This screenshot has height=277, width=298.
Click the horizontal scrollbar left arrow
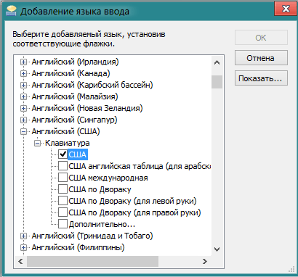coord(20,261)
